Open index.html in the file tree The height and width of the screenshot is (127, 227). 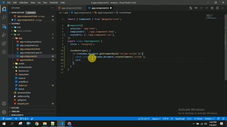(23, 74)
